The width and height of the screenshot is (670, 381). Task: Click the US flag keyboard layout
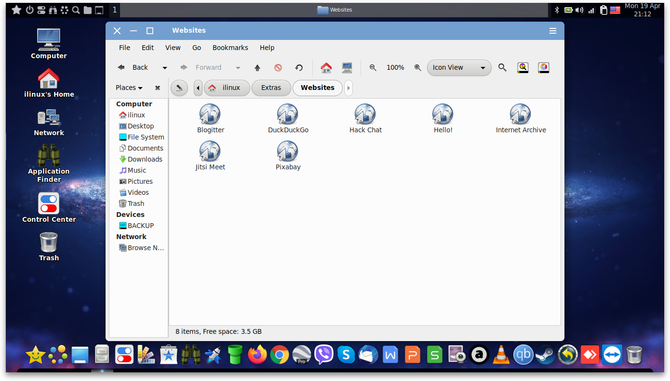(x=615, y=10)
